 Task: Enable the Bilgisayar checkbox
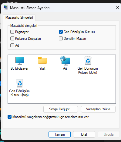tap(12, 32)
